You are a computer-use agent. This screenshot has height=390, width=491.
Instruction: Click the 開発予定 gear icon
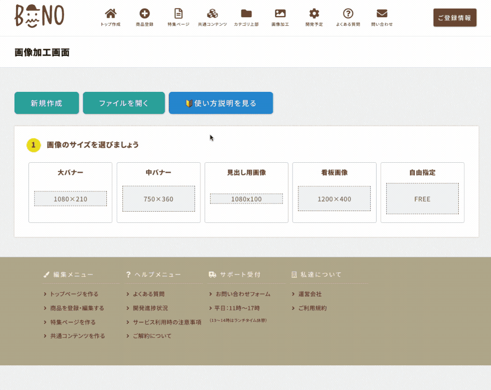314,14
